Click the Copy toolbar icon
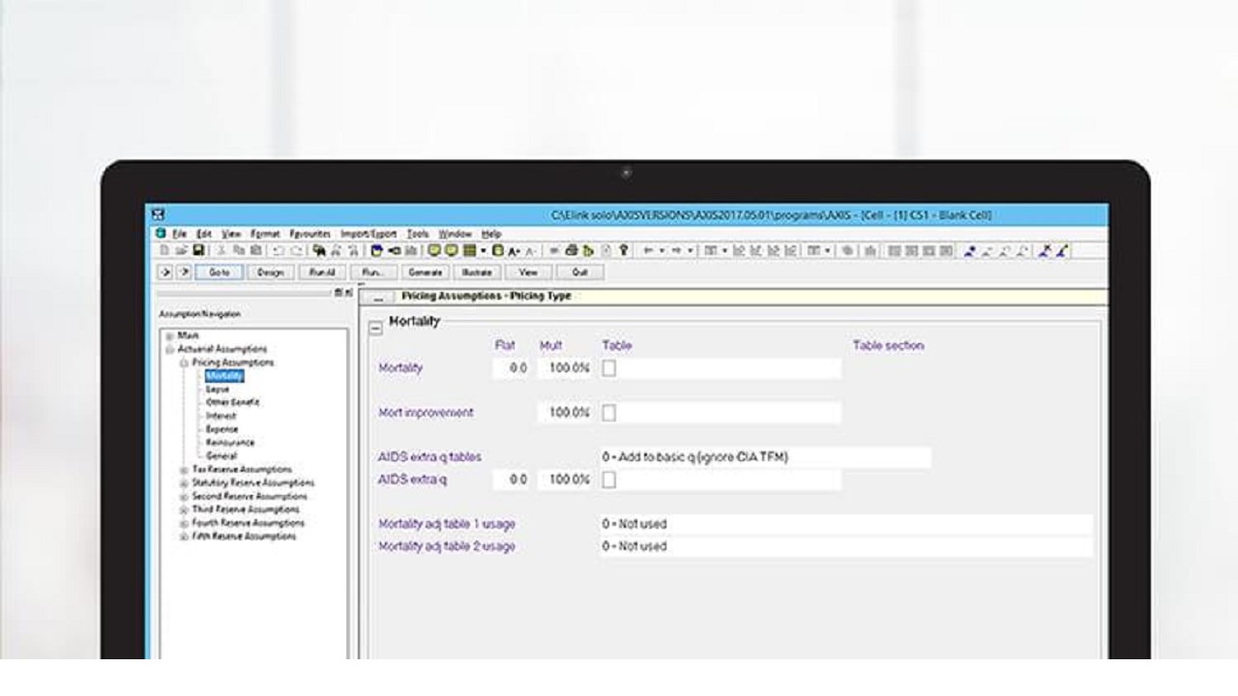Viewport: 1238px width, 696px height. pos(238,251)
